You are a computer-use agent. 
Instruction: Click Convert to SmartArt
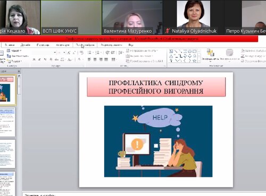(144, 61)
